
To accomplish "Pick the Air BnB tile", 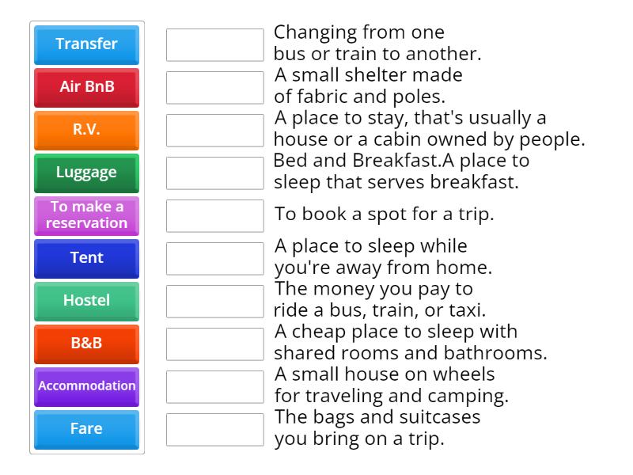I will tap(87, 87).
